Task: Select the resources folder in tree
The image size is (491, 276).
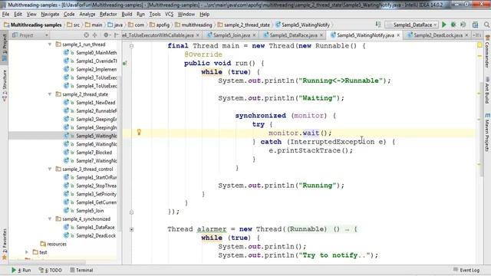Action: point(54,244)
